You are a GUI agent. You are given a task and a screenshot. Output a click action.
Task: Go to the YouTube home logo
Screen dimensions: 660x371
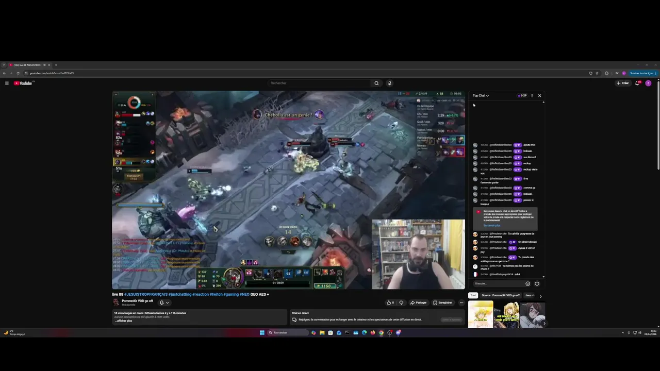pyautogui.click(x=23, y=83)
